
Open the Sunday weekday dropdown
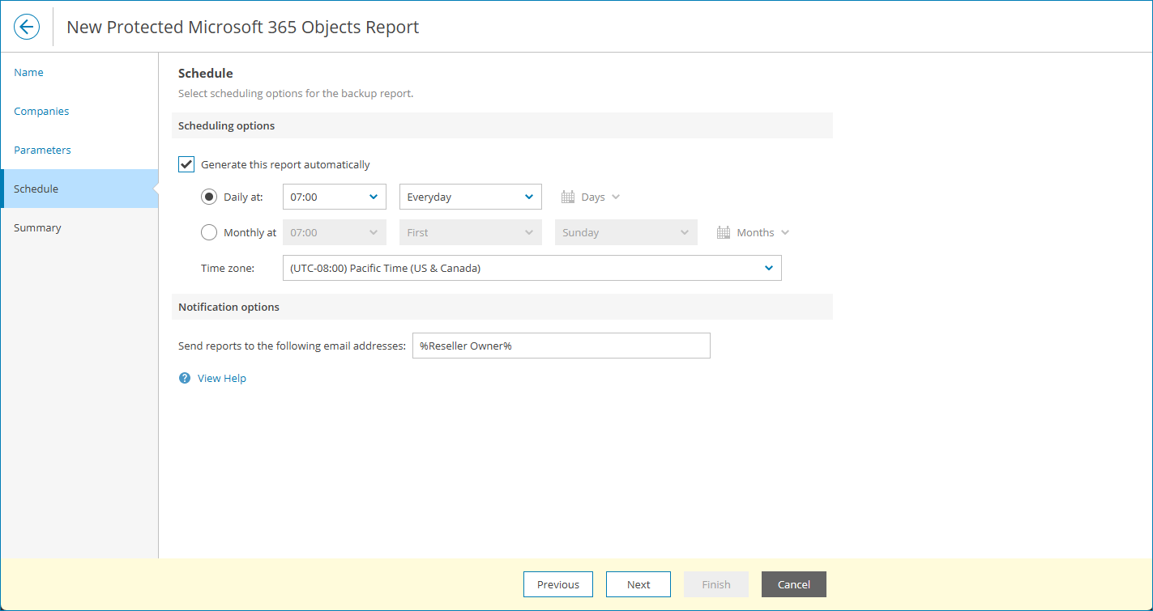[x=626, y=232]
